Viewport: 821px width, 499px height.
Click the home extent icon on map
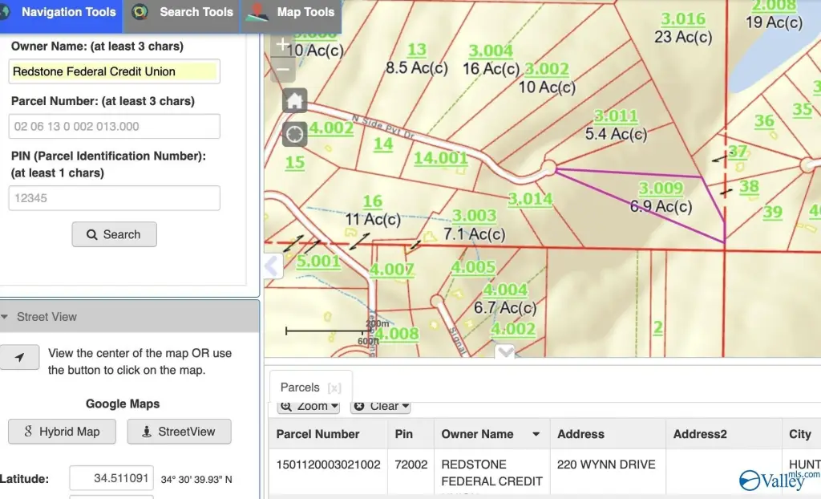(x=295, y=100)
